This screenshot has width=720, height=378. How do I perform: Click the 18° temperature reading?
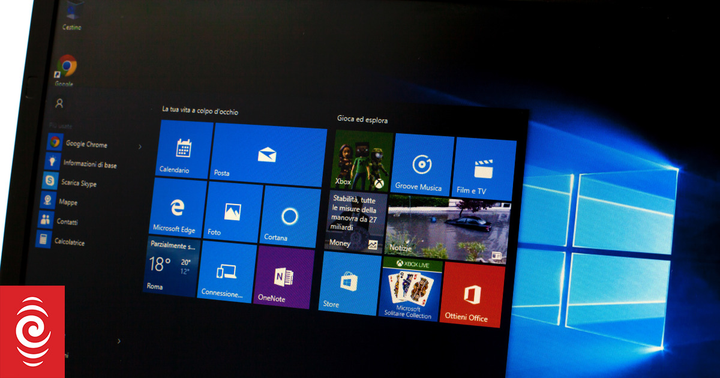pos(160,264)
